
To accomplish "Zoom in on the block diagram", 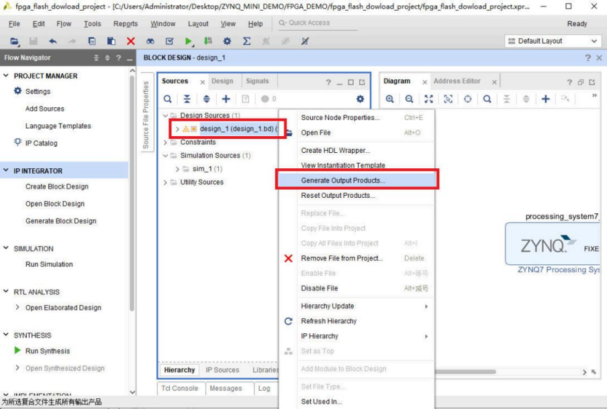I will (x=389, y=99).
